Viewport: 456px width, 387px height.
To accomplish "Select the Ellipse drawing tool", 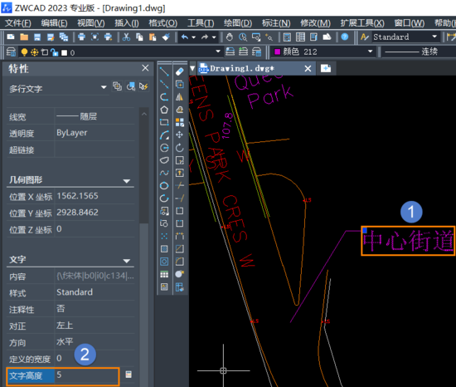I will point(164,185).
